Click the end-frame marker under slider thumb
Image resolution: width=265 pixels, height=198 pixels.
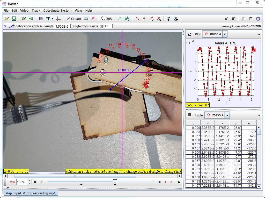pos(115,184)
